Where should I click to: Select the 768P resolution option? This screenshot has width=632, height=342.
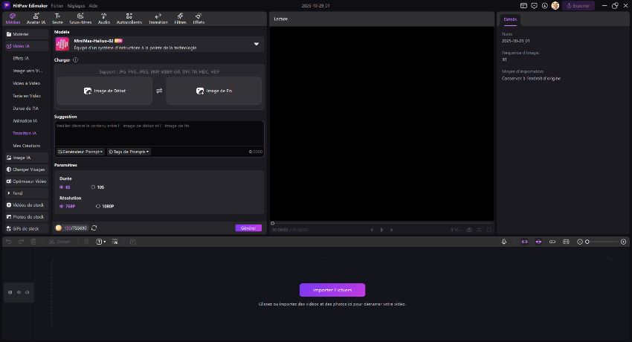coord(68,206)
